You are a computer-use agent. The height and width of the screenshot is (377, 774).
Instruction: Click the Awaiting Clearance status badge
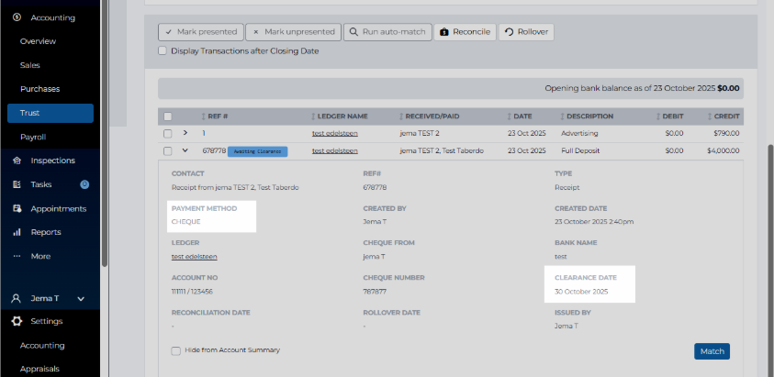pos(258,151)
